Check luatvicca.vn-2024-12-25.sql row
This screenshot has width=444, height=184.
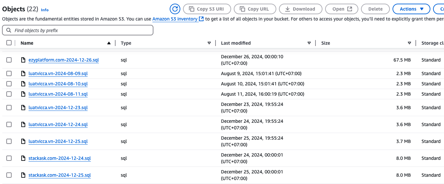click(9, 141)
